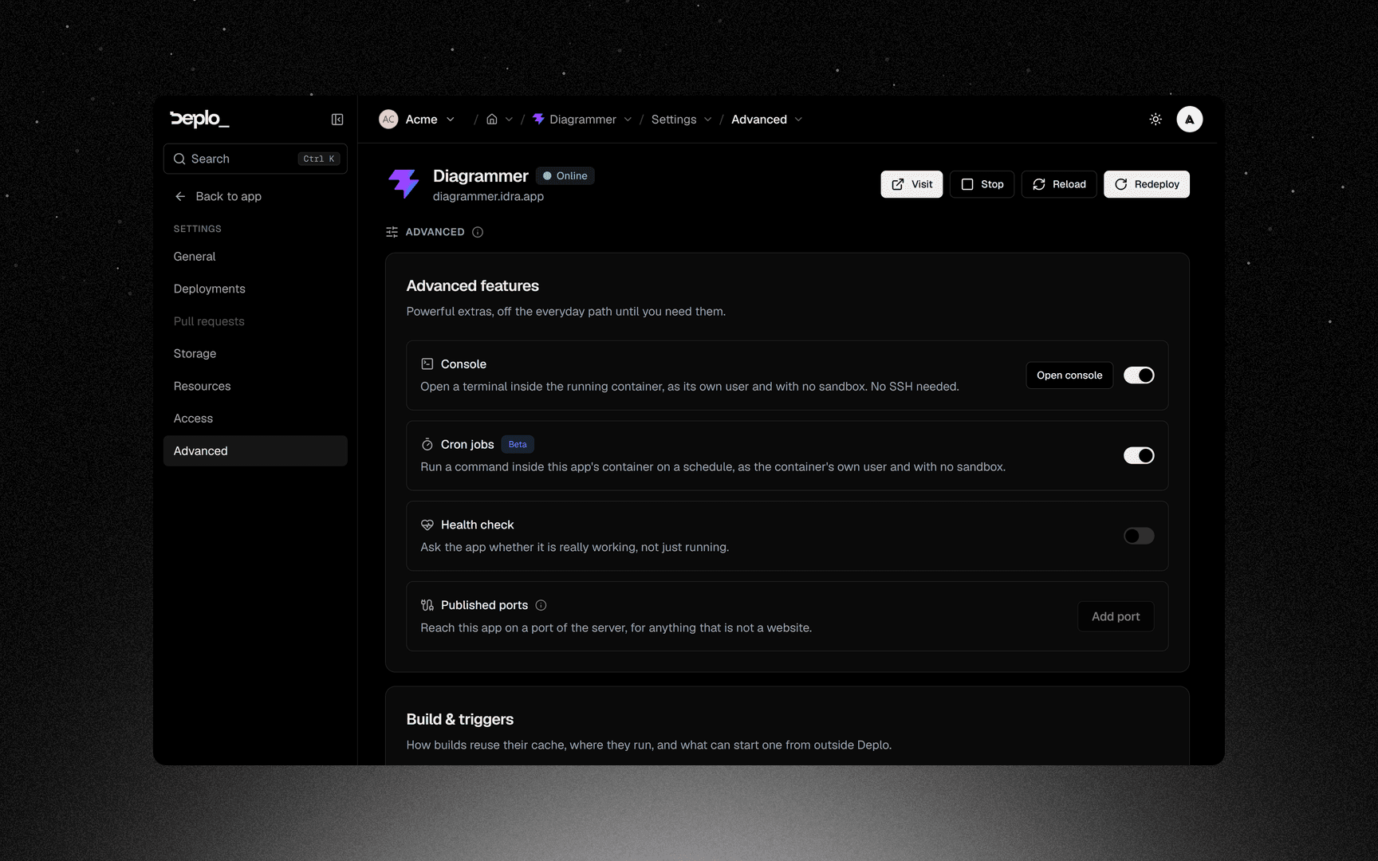
Task: Focus the Search field
Action: point(255,159)
